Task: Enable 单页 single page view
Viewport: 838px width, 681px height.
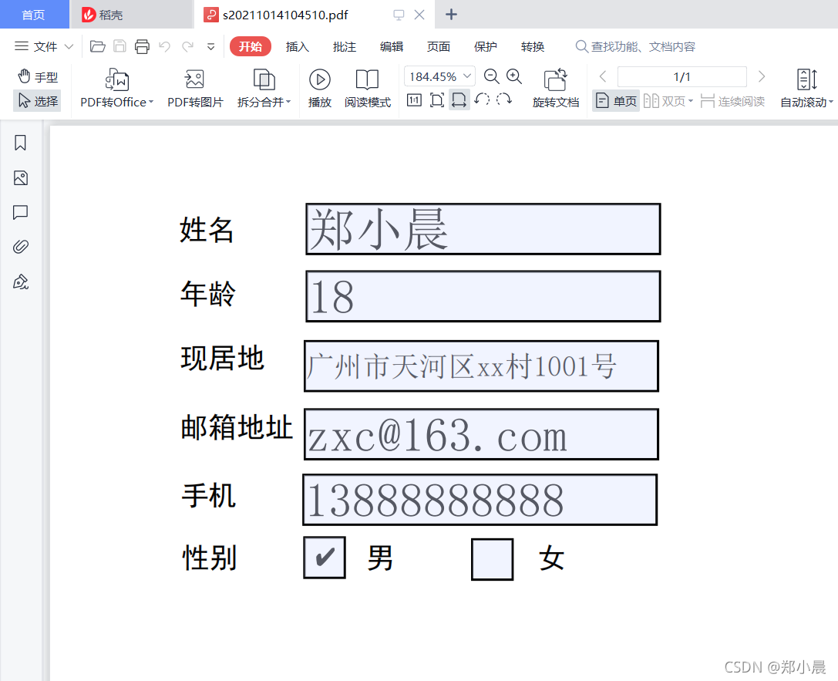Action: coord(616,100)
